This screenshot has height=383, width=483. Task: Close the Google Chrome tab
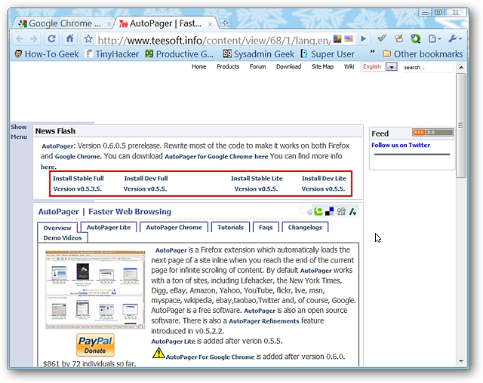tap(109, 24)
